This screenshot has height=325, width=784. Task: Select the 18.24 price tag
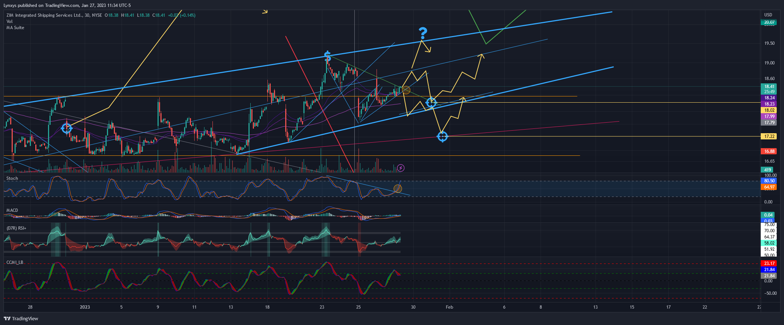(x=769, y=98)
